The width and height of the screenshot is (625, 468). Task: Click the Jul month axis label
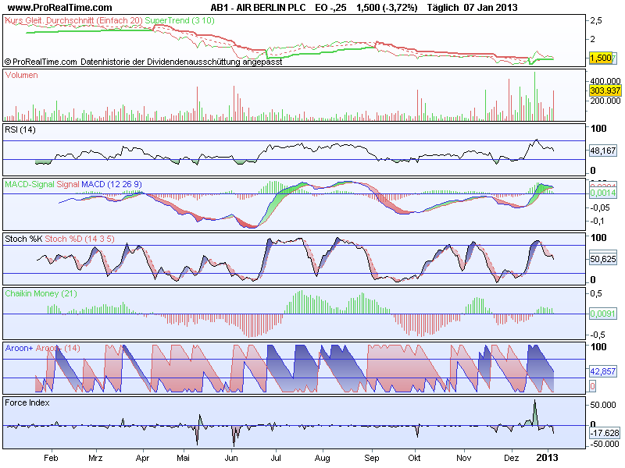click(x=276, y=458)
